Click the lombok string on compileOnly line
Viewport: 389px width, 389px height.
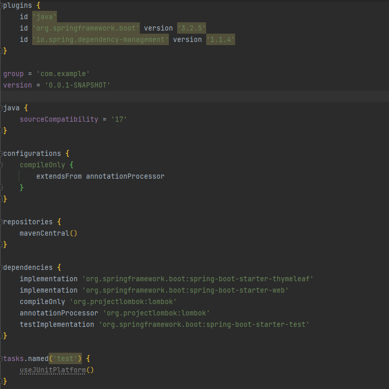(x=123, y=301)
